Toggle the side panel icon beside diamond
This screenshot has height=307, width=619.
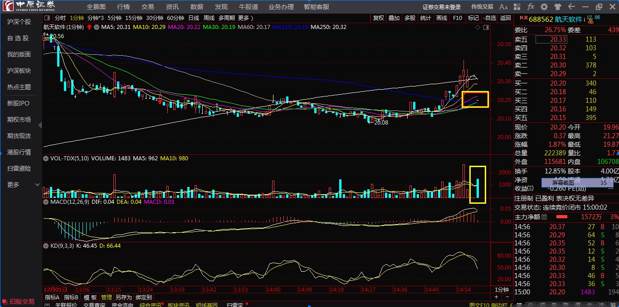coord(486,28)
